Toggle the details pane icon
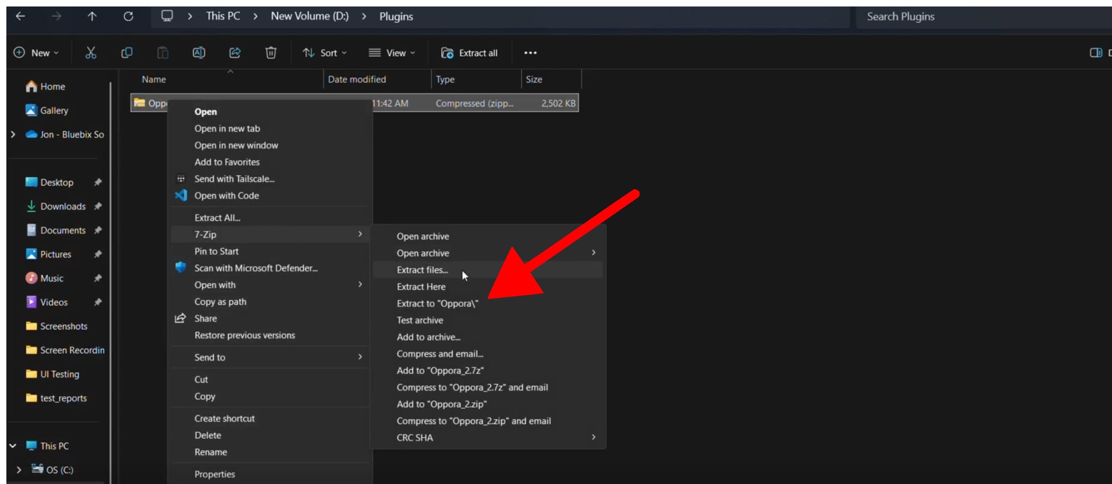 tap(1096, 53)
